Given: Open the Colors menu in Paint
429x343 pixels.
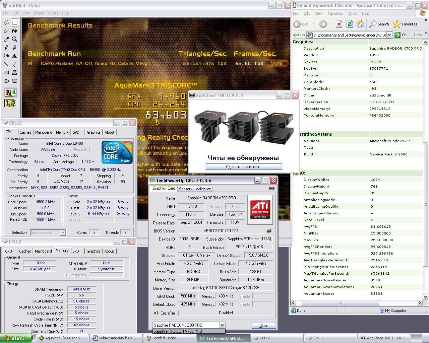Looking at the screenshot, I should click(x=53, y=13).
